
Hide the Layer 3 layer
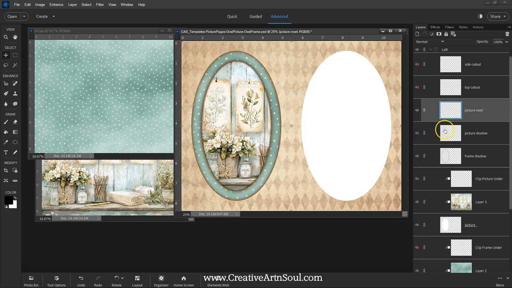(x=417, y=202)
